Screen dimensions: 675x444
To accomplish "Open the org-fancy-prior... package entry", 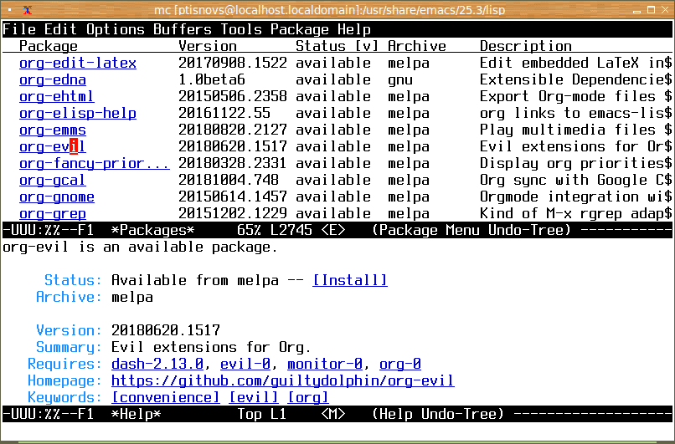I will pos(95,163).
